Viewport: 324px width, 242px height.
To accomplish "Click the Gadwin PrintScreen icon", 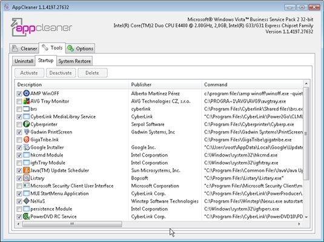I will click(26, 132).
